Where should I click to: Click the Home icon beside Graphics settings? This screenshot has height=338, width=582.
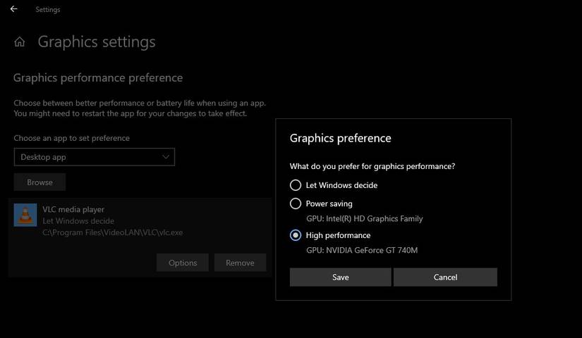20,42
